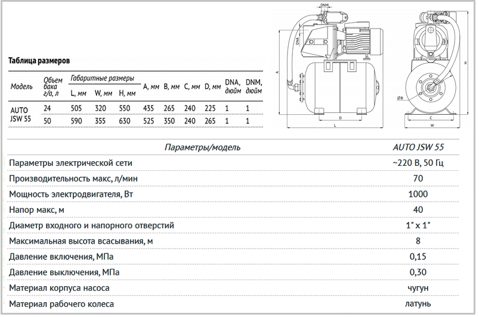
Task: Click the switch-off pressure value 0,30
Action: [x=418, y=272]
